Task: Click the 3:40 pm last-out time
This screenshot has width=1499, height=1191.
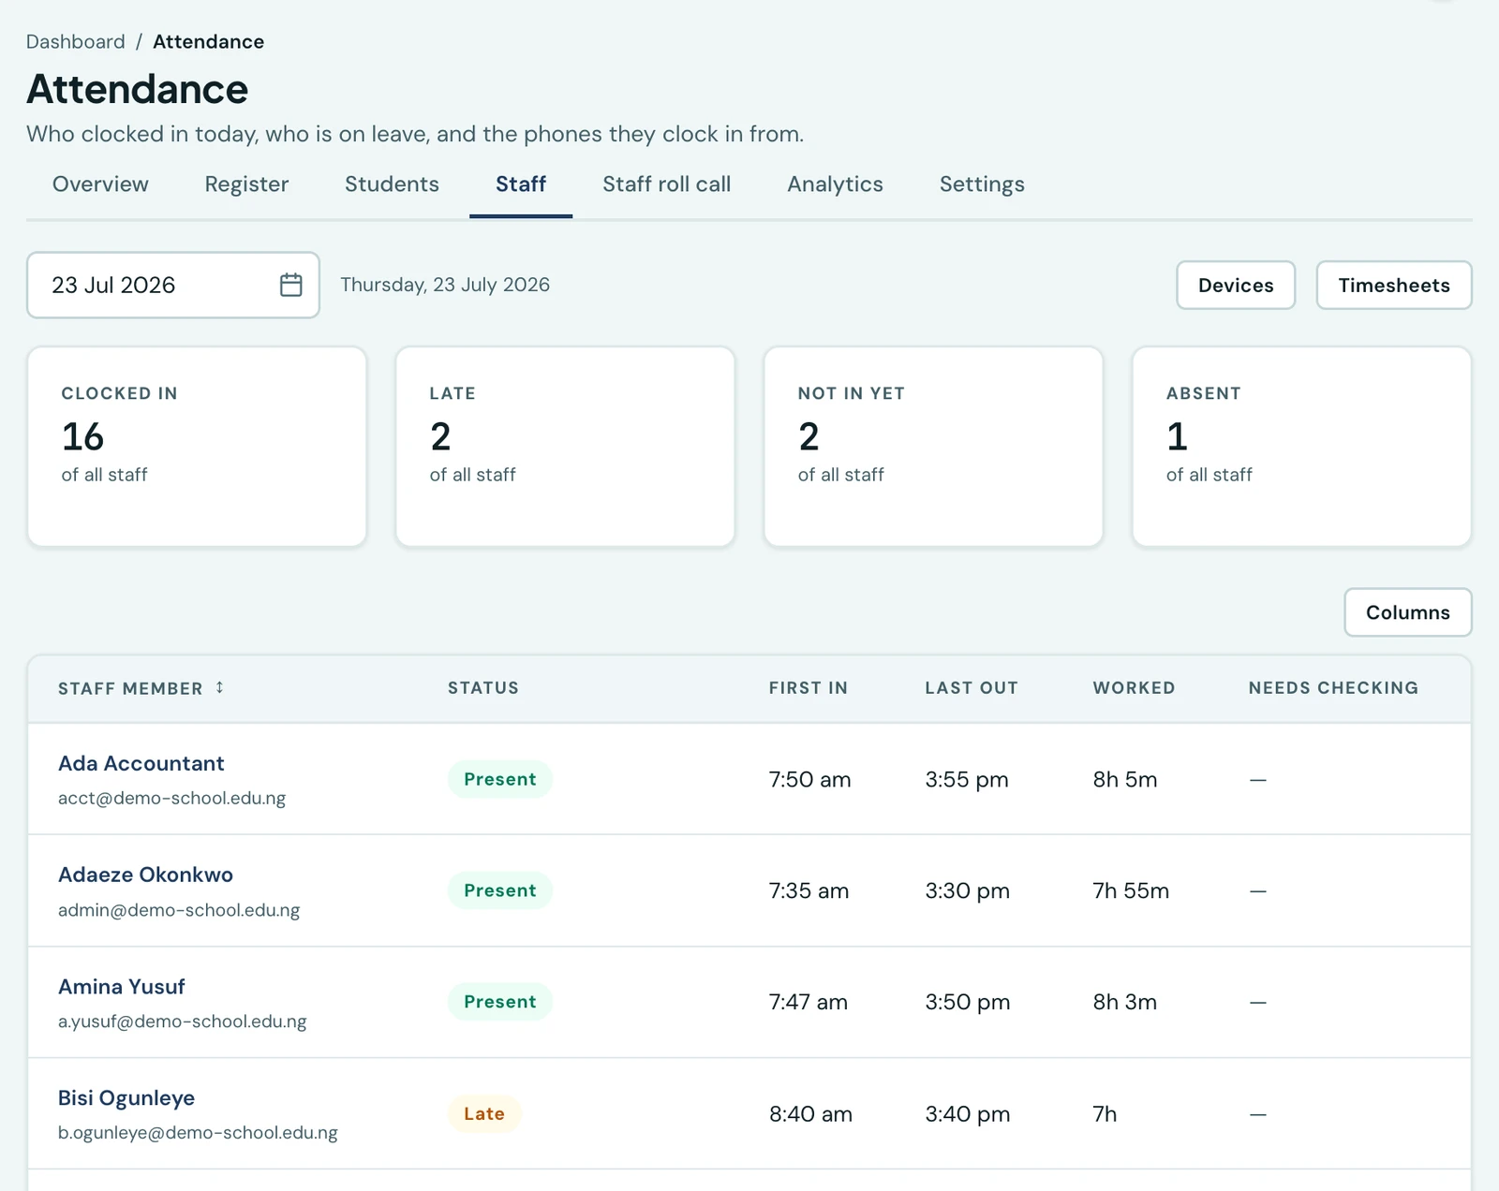Action: 968,1113
